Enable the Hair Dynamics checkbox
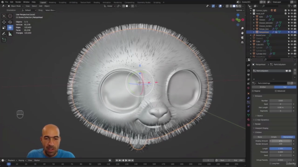The image size is (298, 167). 256,120
